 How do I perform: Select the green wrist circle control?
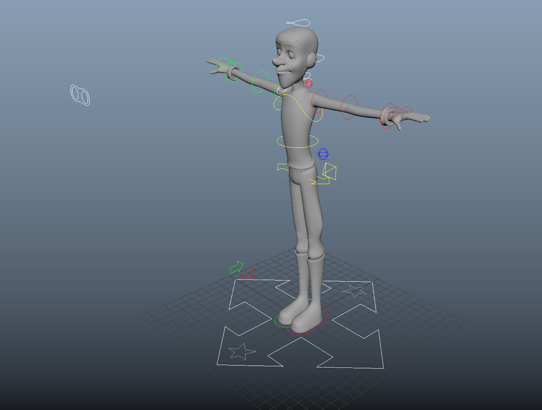[233, 72]
